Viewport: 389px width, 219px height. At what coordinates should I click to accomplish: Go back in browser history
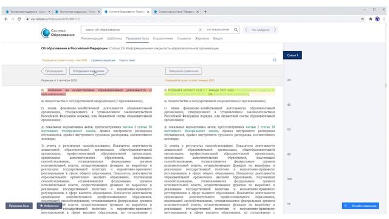[6, 19]
